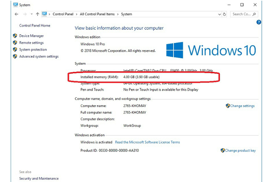Select All Control Panel Items breadcrumb

click(x=96, y=14)
